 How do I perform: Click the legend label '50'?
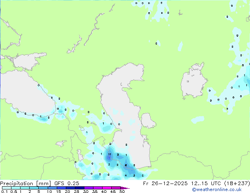tap(122, 191)
